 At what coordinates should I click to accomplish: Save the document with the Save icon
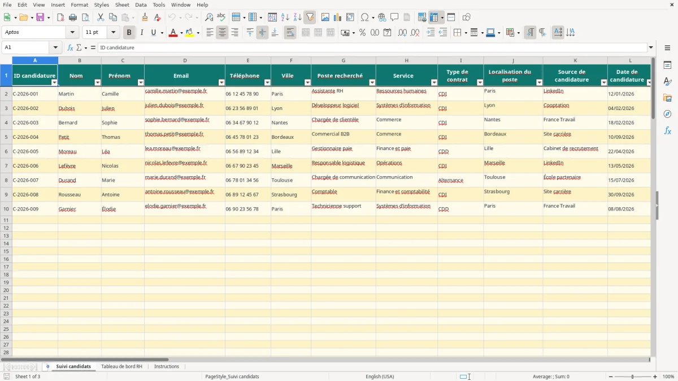(x=40, y=17)
